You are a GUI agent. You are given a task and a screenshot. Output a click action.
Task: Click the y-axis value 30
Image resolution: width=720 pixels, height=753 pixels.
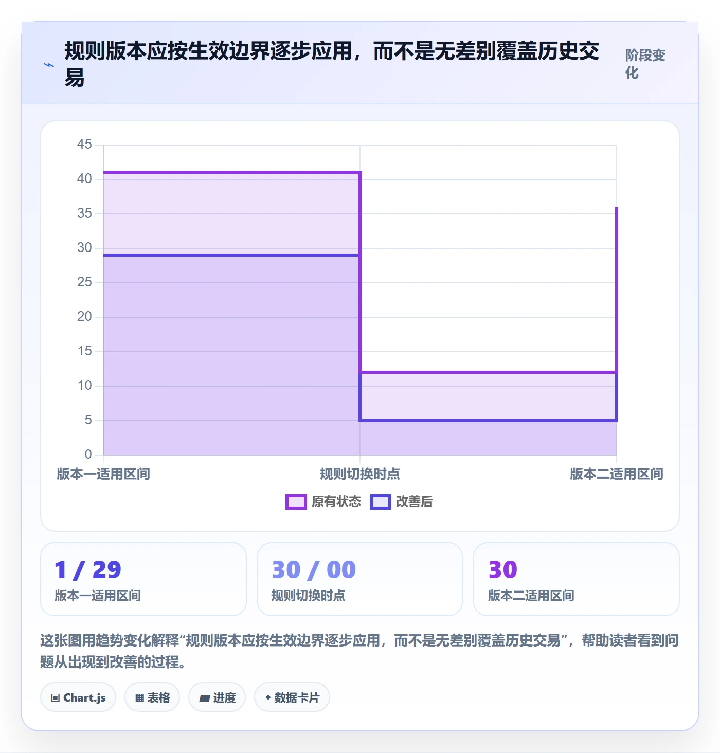(x=84, y=248)
